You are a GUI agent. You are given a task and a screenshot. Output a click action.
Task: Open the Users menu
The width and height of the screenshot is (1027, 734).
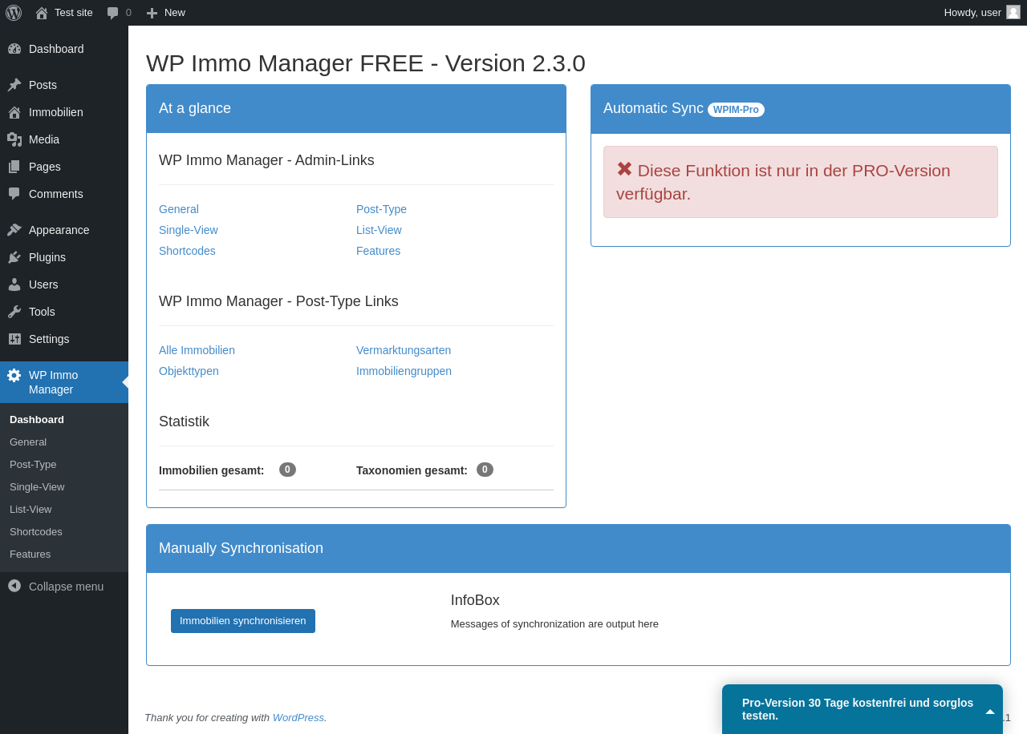(64, 284)
